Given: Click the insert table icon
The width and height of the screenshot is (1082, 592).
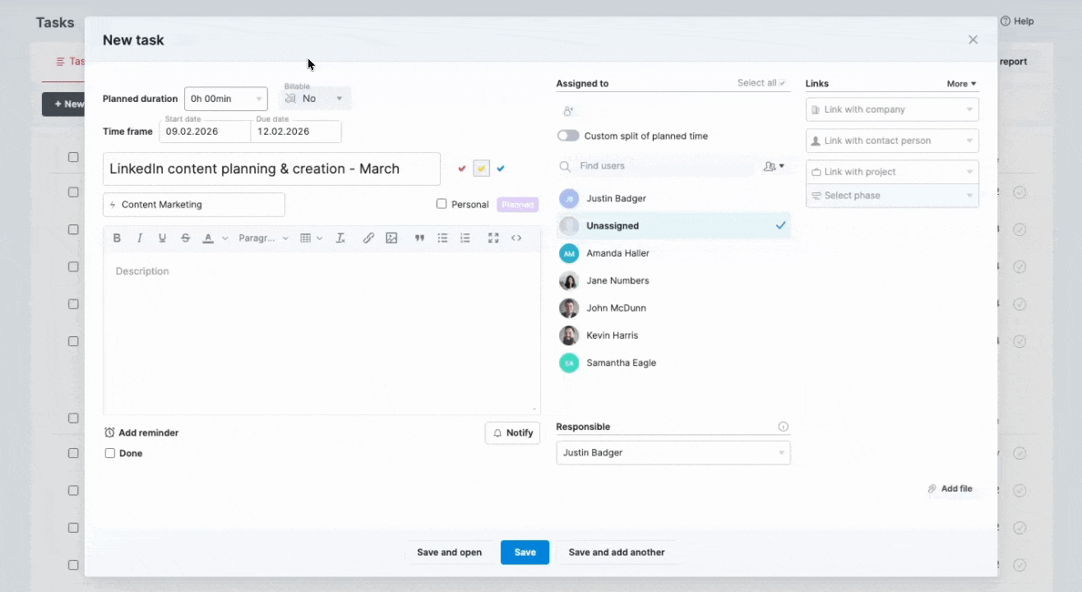Looking at the screenshot, I should pyautogui.click(x=306, y=238).
